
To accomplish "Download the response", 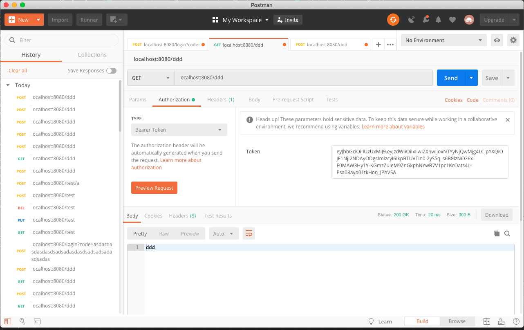I will coord(497,215).
